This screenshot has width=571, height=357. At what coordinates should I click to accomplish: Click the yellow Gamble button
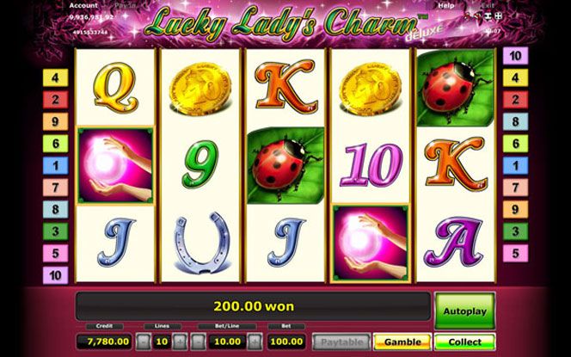point(402,342)
